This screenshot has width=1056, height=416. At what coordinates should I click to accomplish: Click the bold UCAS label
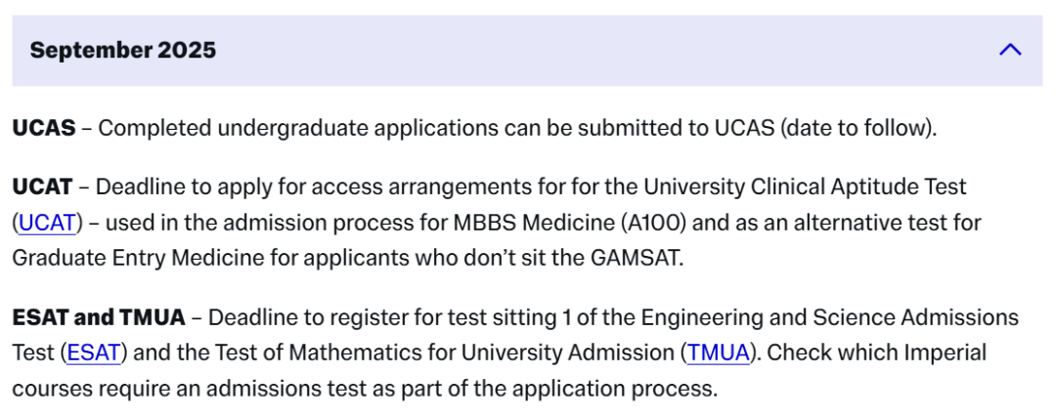tap(44, 127)
